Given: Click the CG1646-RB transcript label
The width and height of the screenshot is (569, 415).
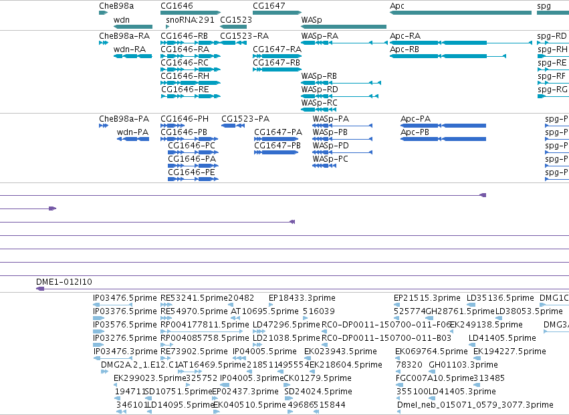Looking at the screenshot, I should (185, 36).
